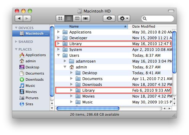Expand admin's Movies folder triangle
The width and height of the screenshot is (189, 135).
[x=72, y=96]
